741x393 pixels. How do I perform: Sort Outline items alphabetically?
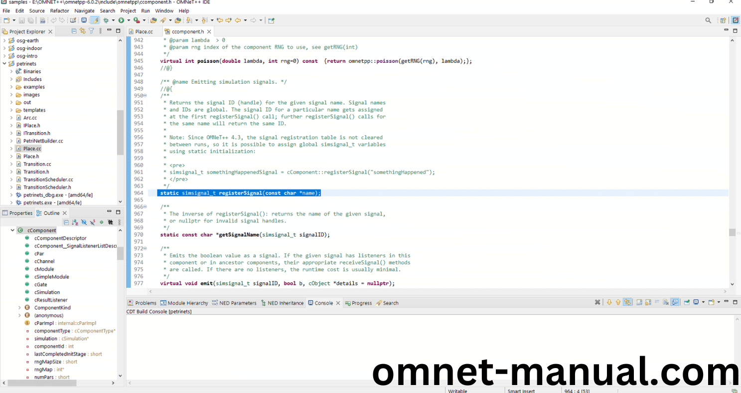coord(75,222)
